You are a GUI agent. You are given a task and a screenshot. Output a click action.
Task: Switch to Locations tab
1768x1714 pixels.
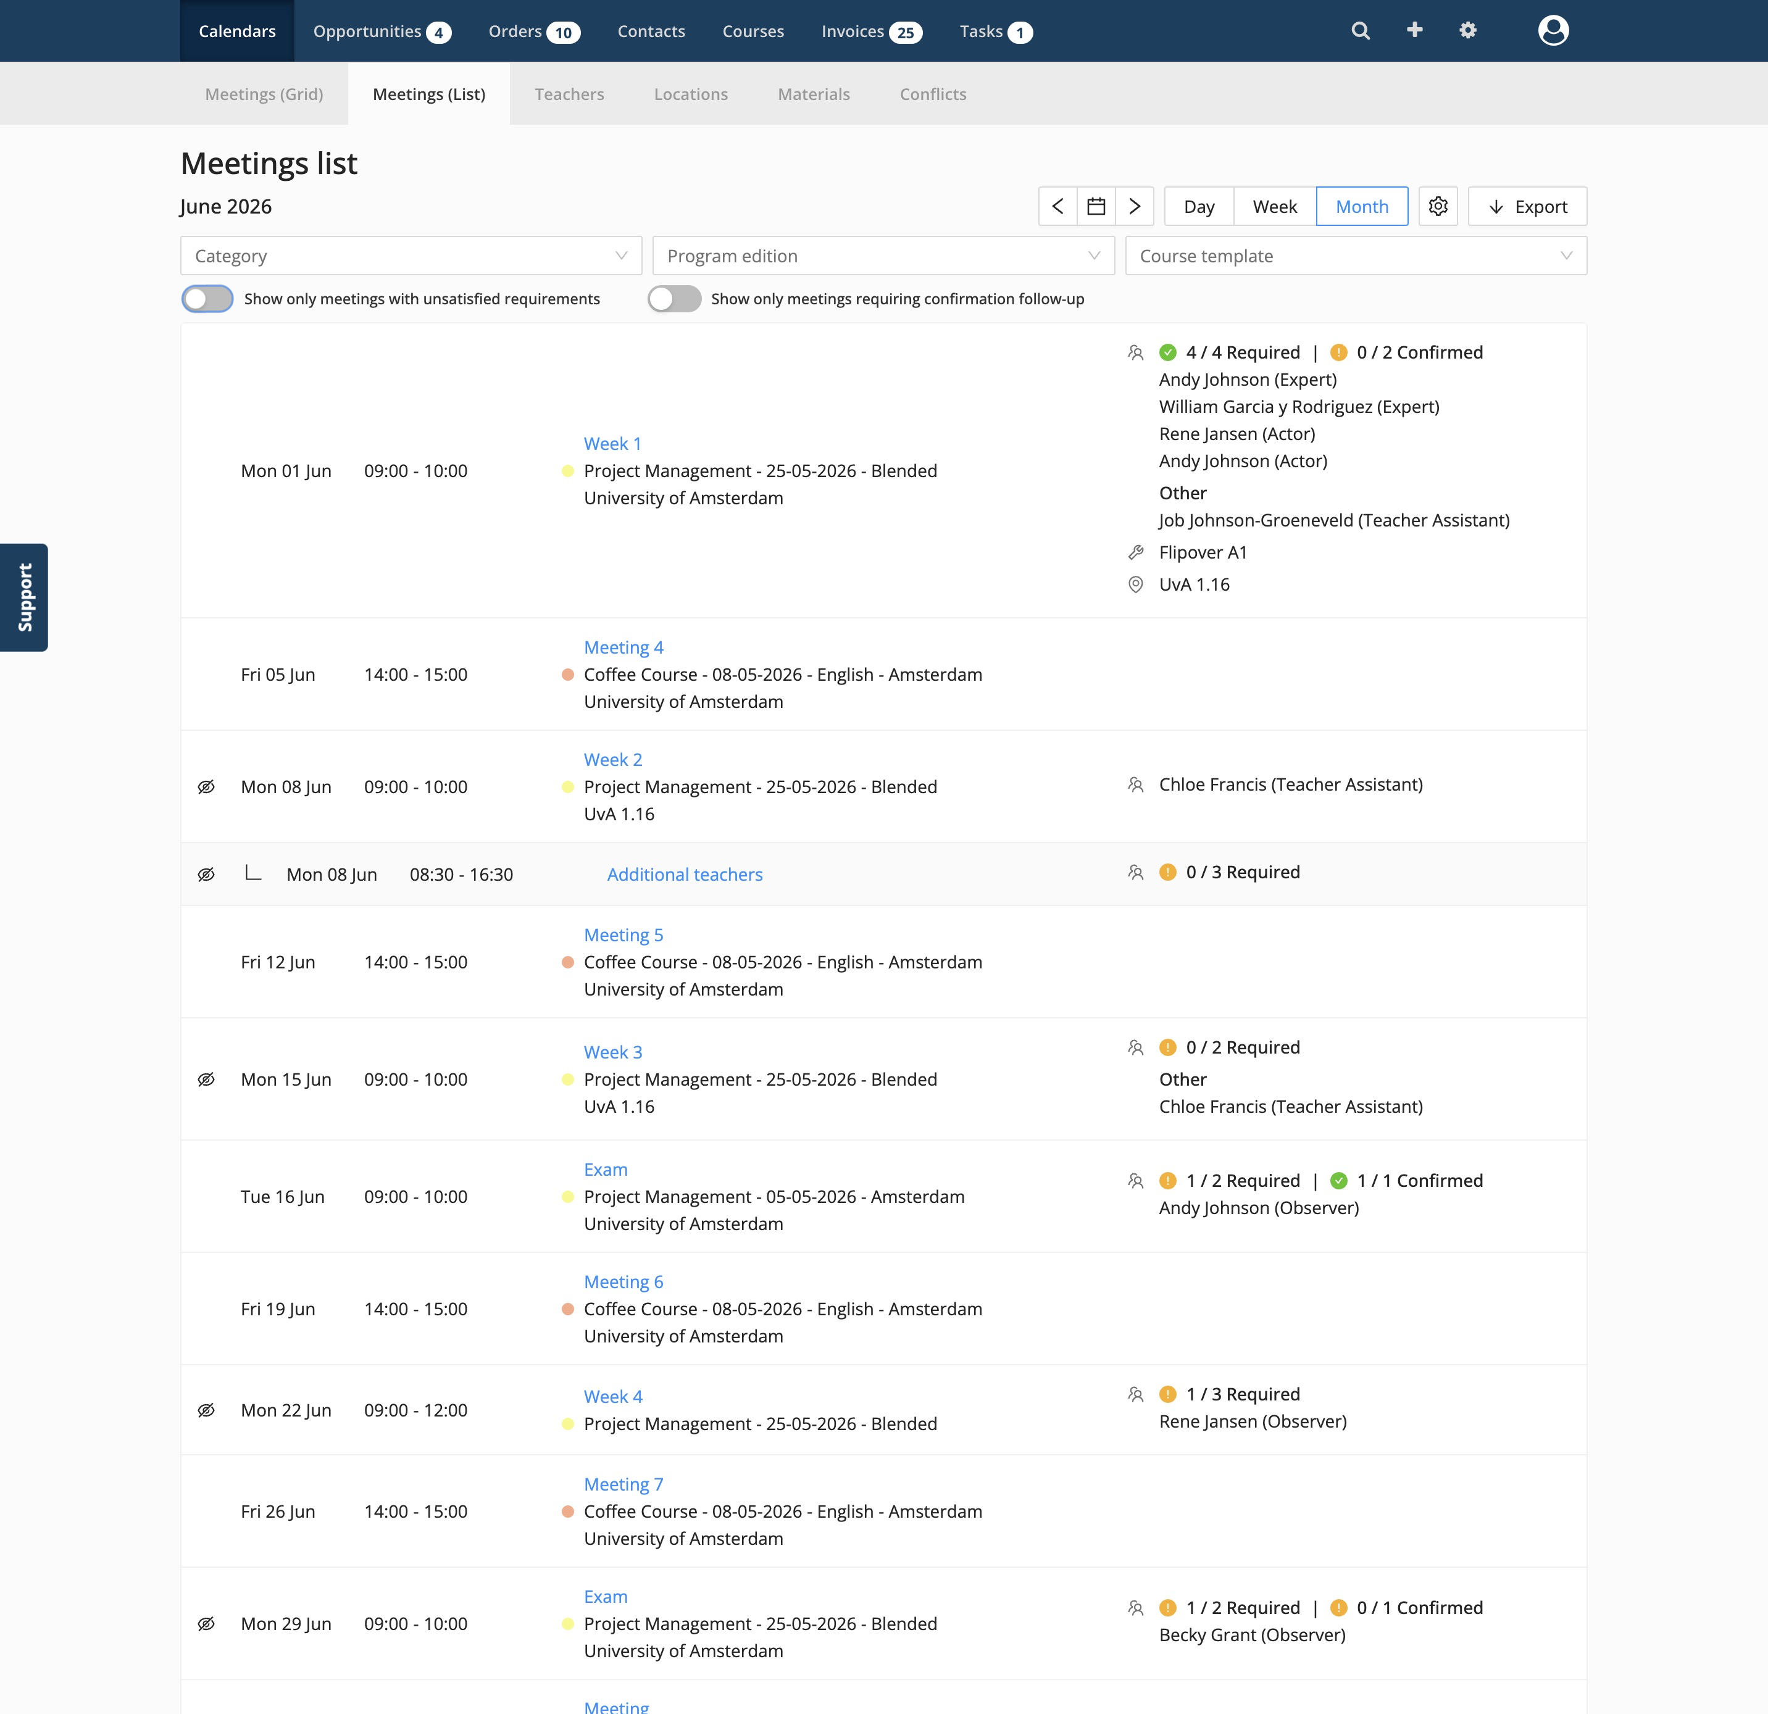coord(691,94)
